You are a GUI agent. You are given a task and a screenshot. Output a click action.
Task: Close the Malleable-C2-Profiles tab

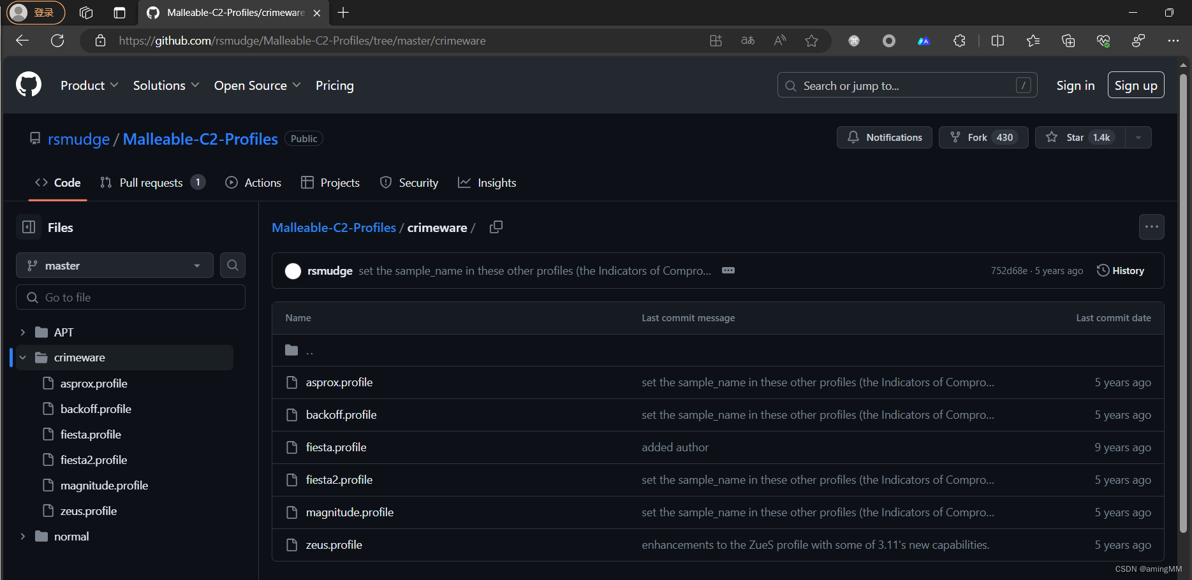click(317, 13)
